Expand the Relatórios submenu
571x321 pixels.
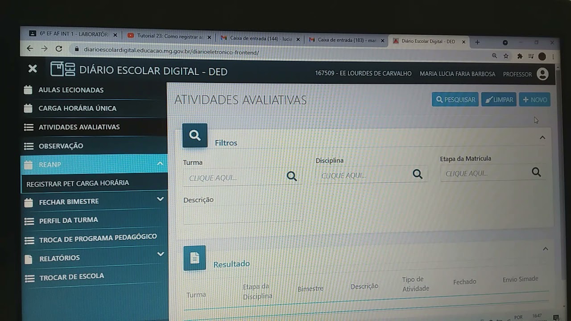161,254
